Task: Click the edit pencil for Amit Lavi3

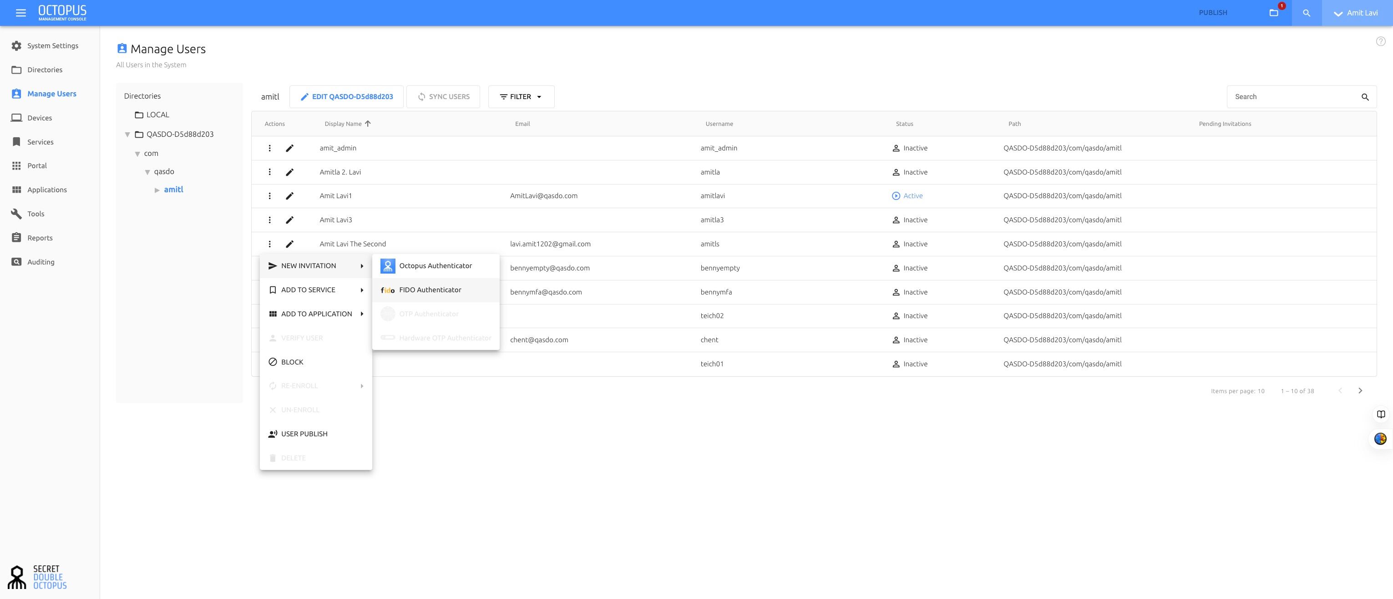Action: [290, 220]
